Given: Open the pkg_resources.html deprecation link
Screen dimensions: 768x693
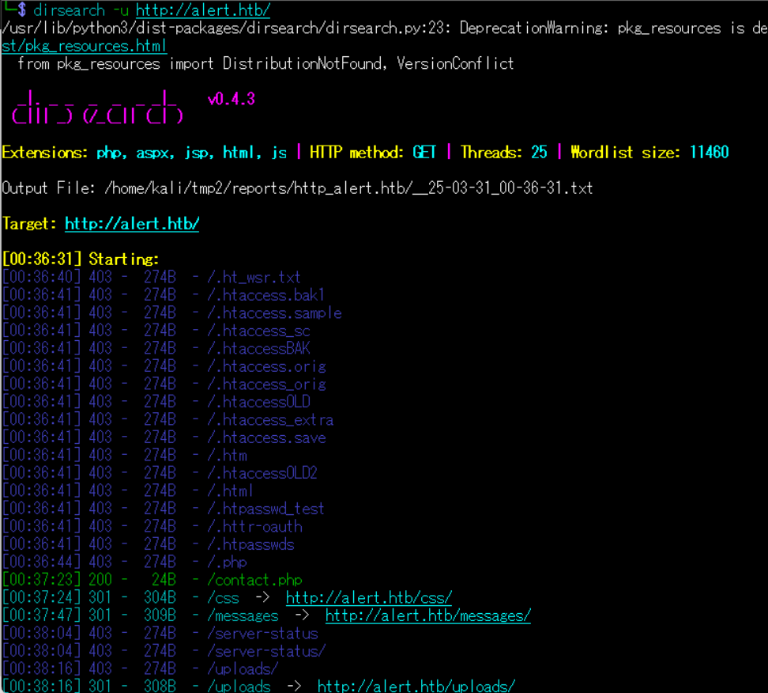Looking at the screenshot, I should (x=84, y=46).
